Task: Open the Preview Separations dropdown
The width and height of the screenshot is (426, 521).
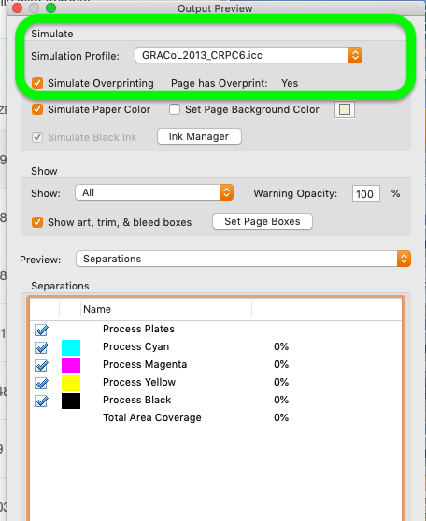Action: 244,259
